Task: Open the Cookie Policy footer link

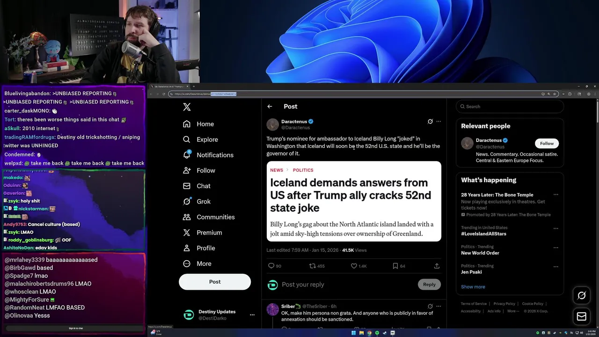Action: tap(533, 304)
